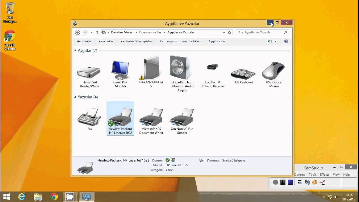Open the CamStudio Help menu

pyautogui.click(x=346, y=175)
